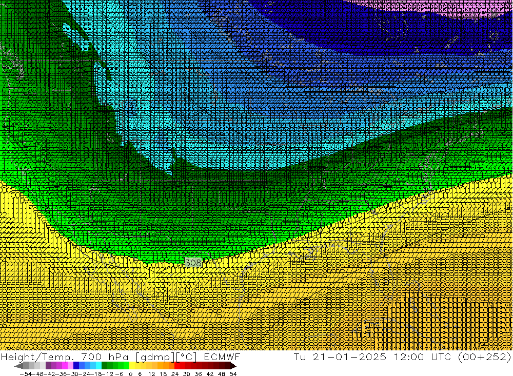Viewport: 513px width, 376px height.
Task: Click the 36 legend value
Action: [x=198, y=374]
